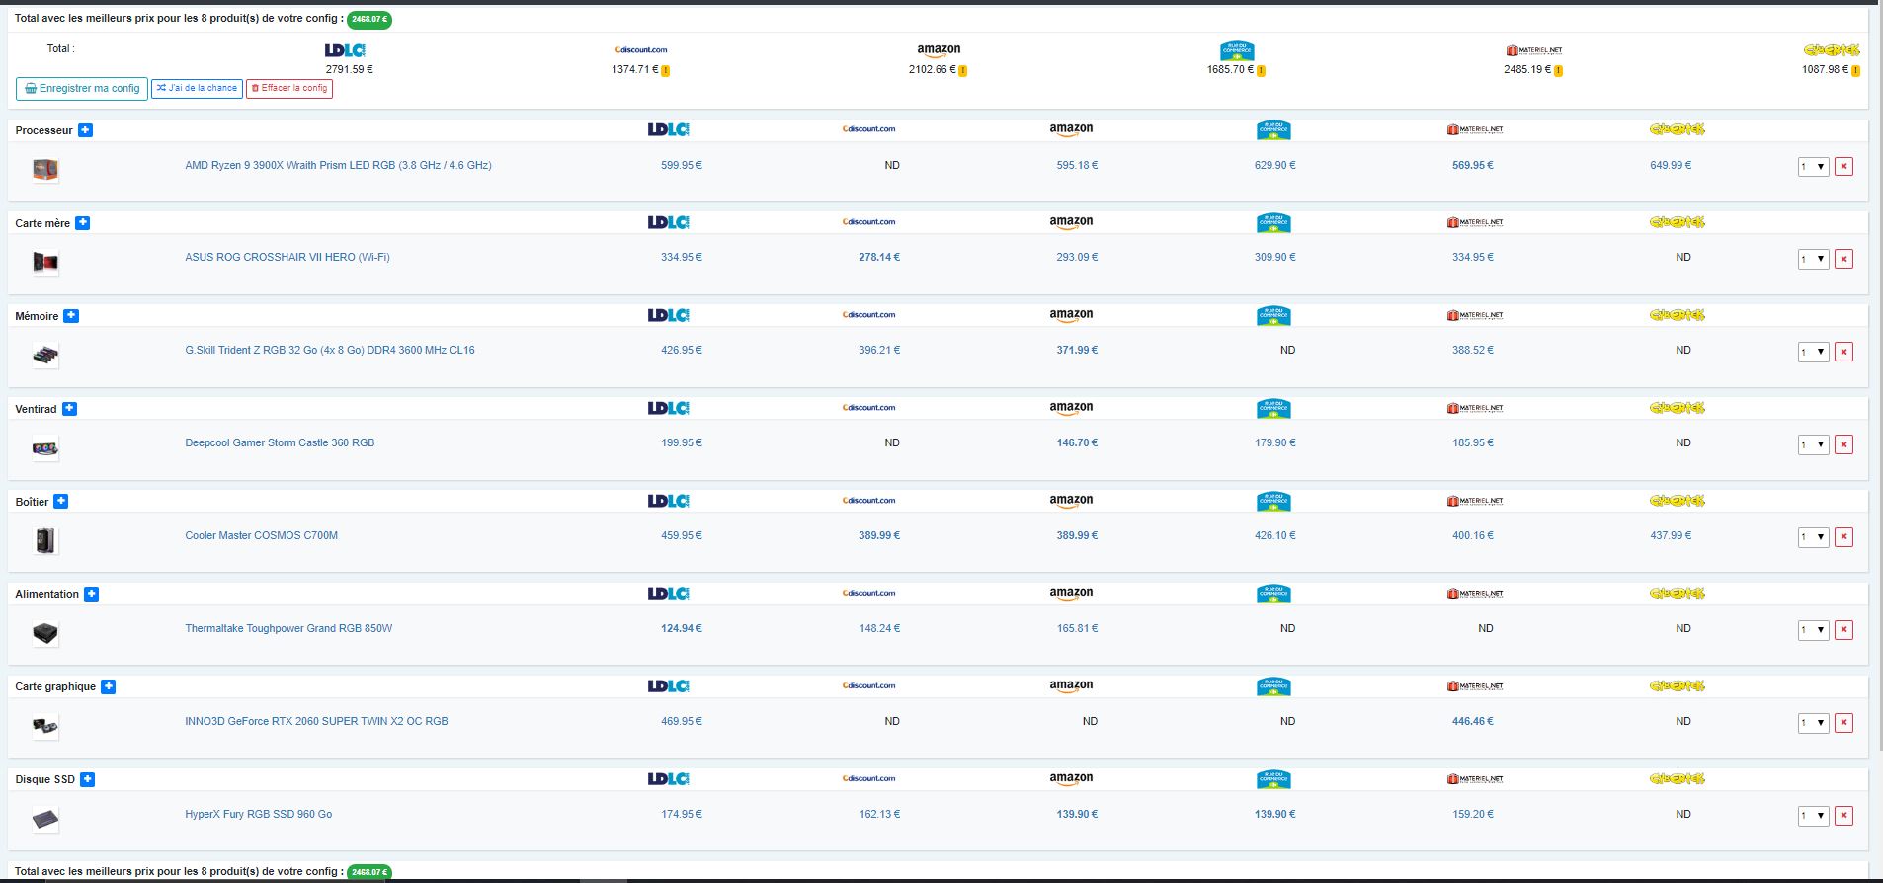This screenshot has width=1883, height=883.
Task: Click the yellow warning icon beside 1374.71 €
Action: click(x=666, y=71)
